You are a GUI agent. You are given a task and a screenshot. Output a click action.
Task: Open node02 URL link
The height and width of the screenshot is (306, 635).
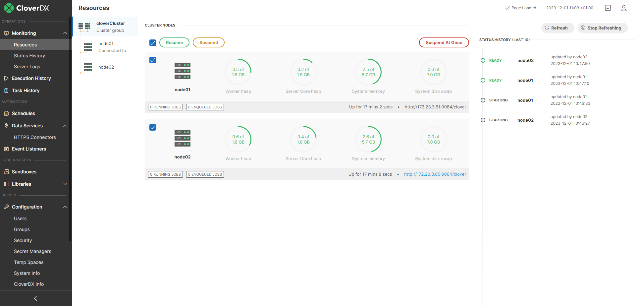tap(435, 174)
